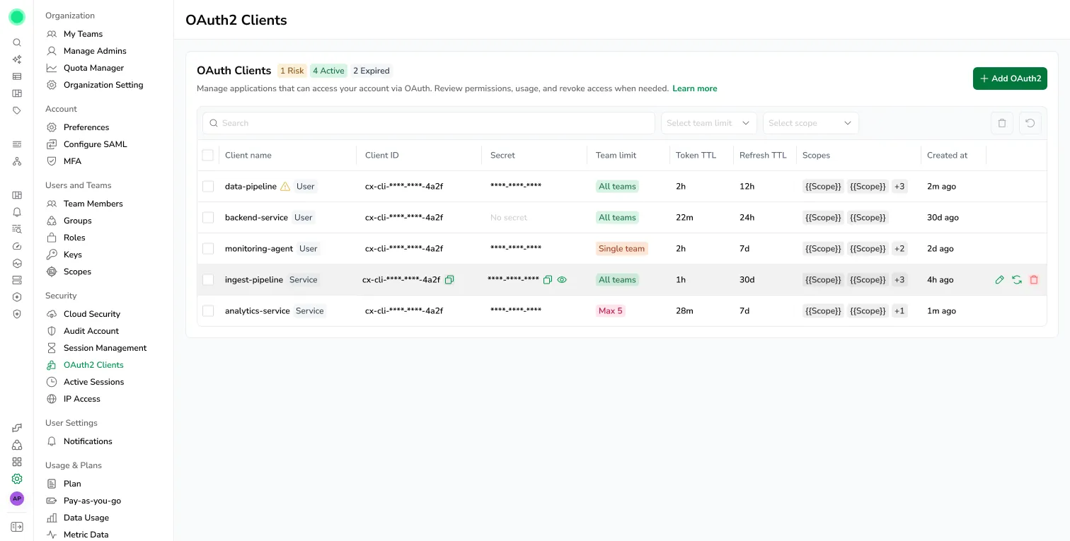The height and width of the screenshot is (541, 1070).
Task: Click Created at column header
Action: 947,155
